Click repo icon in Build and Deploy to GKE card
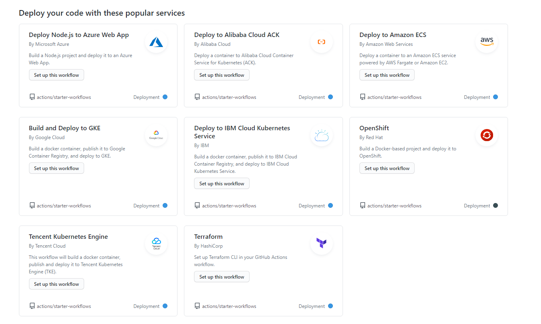Screen dimensions: 541x324 32,205
